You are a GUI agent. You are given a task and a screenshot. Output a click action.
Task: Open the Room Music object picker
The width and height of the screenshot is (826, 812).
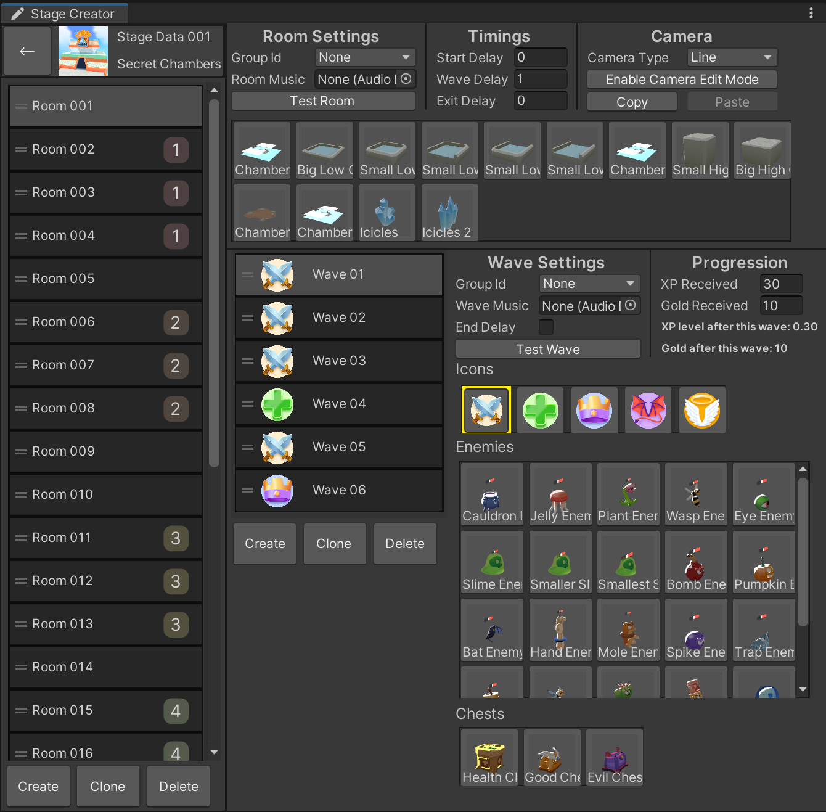click(406, 79)
